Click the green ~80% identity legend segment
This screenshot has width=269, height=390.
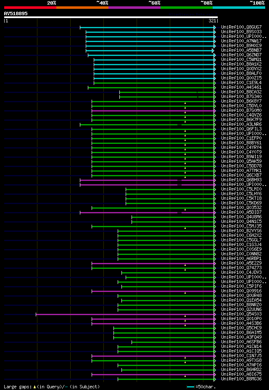tap(187, 8)
